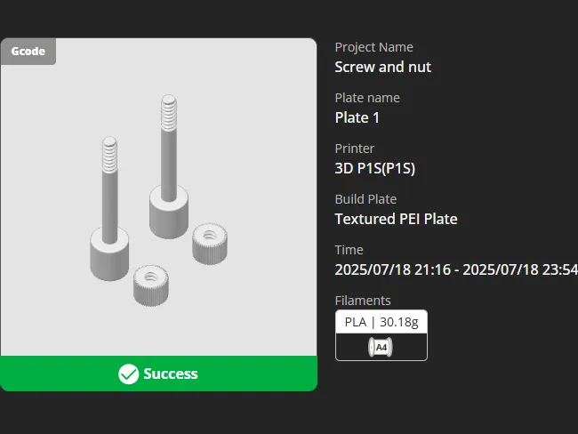The image size is (578, 434).
Task: Click the Success text label
Action: [171, 374]
